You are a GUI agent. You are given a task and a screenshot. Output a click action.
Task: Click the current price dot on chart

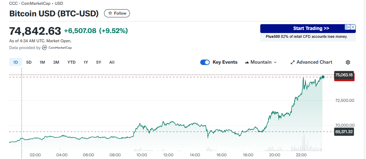323,77
